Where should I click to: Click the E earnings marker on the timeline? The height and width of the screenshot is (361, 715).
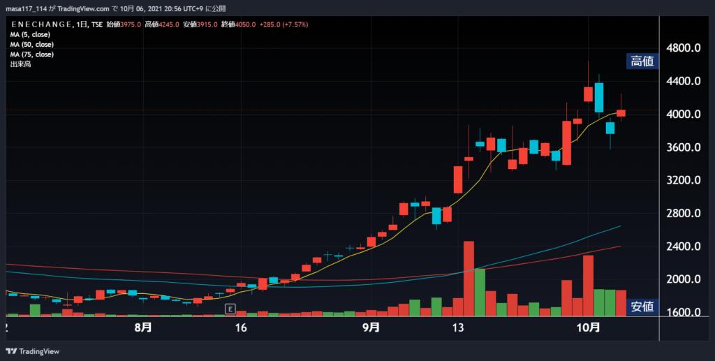pos(230,309)
